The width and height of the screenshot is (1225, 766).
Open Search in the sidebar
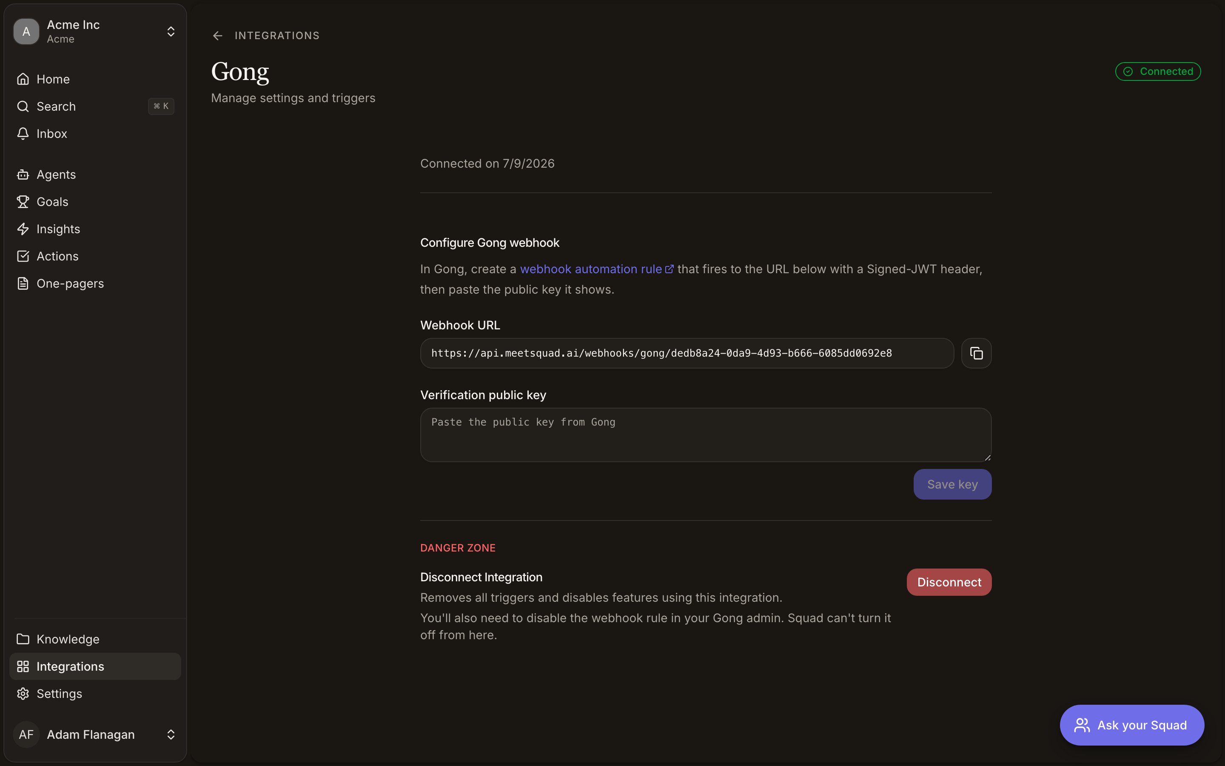click(95, 106)
